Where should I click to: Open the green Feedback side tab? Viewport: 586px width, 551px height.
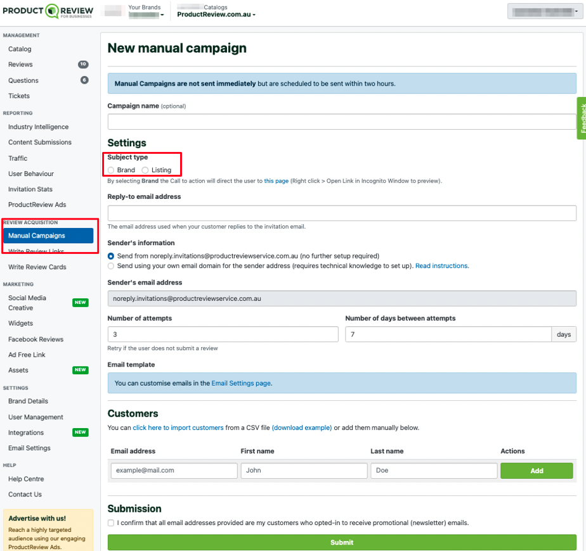pos(582,118)
